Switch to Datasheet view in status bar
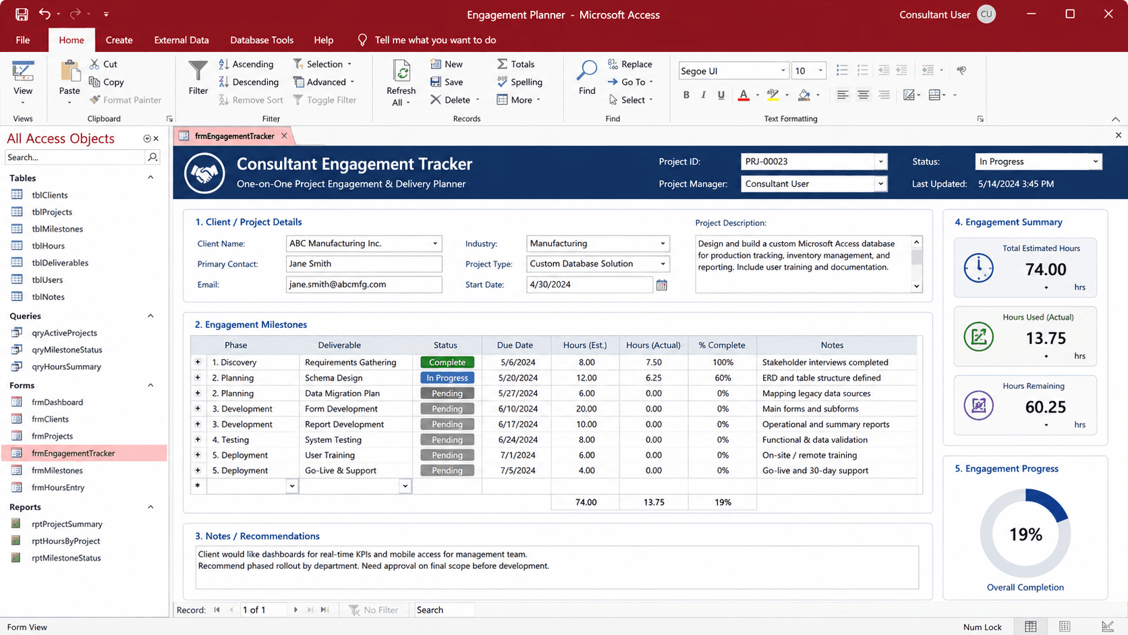Viewport: 1128px width, 635px height. (1065, 627)
